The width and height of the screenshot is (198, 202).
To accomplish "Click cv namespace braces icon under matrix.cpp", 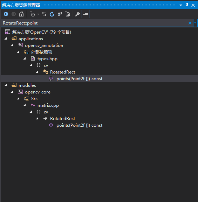I will tap(39, 112).
